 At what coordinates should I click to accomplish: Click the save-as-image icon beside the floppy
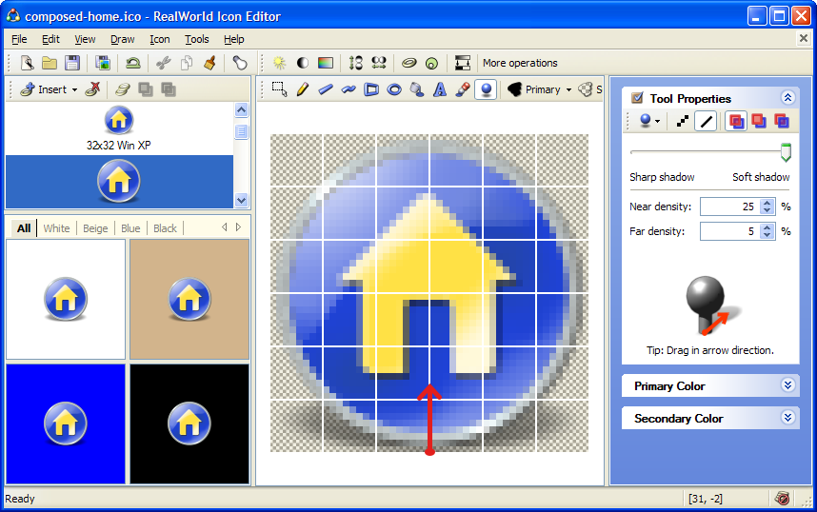point(103,63)
